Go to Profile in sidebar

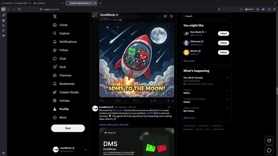pyautogui.click(x=61, y=109)
